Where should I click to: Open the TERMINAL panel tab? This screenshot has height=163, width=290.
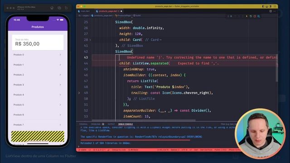83,124
